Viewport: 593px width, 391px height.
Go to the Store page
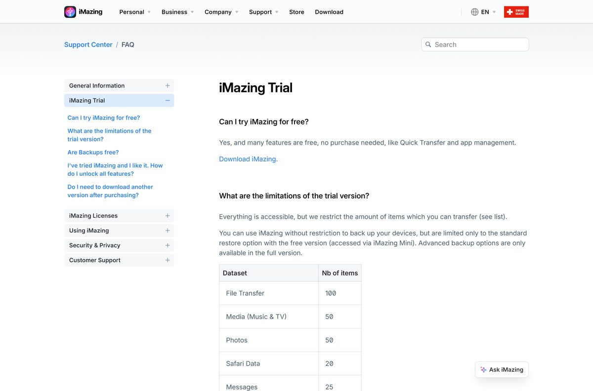click(296, 12)
